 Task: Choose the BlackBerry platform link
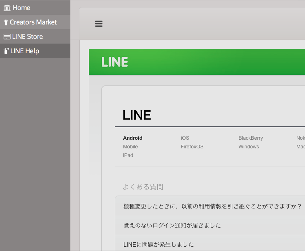pos(250,138)
